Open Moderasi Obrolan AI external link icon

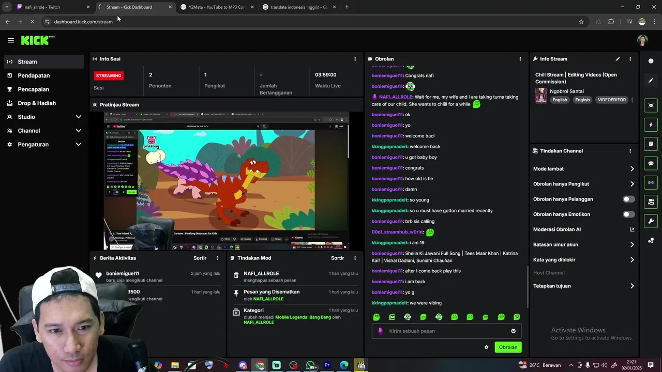coord(632,229)
